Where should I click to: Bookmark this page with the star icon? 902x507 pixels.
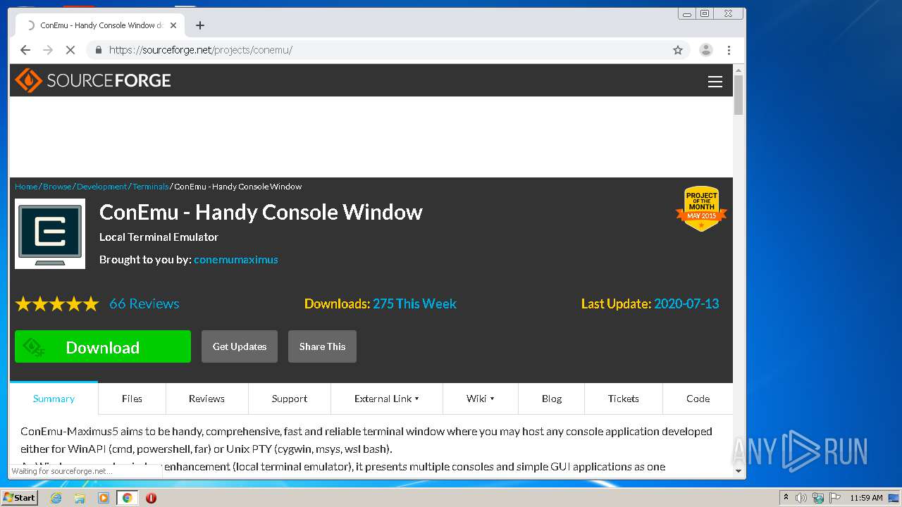678,50
